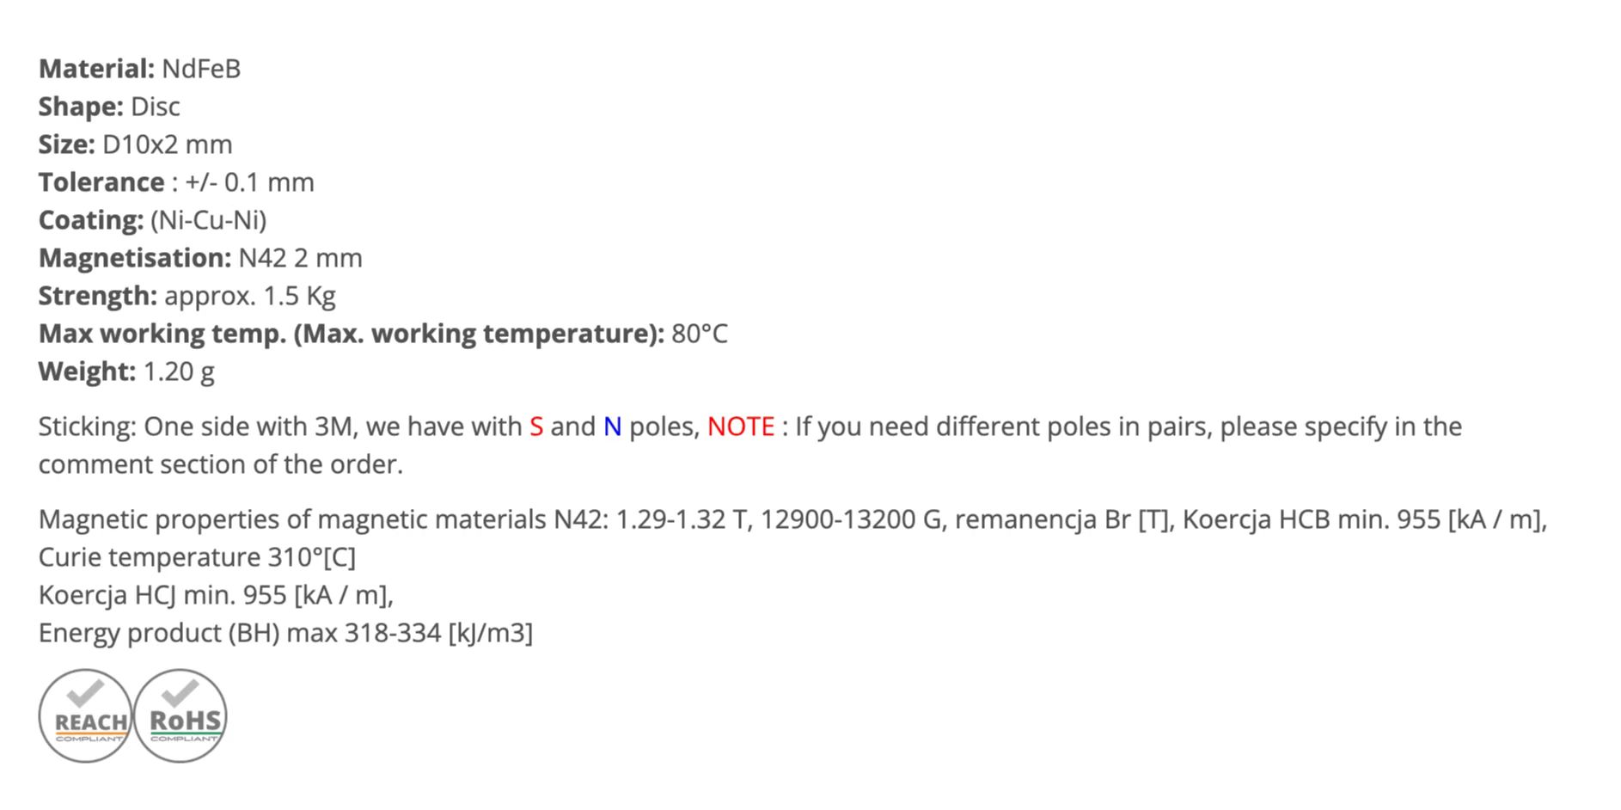Click the (Ni-Cu-Ni) coating value
This screenshot has height=810, width=1621.
209,220
